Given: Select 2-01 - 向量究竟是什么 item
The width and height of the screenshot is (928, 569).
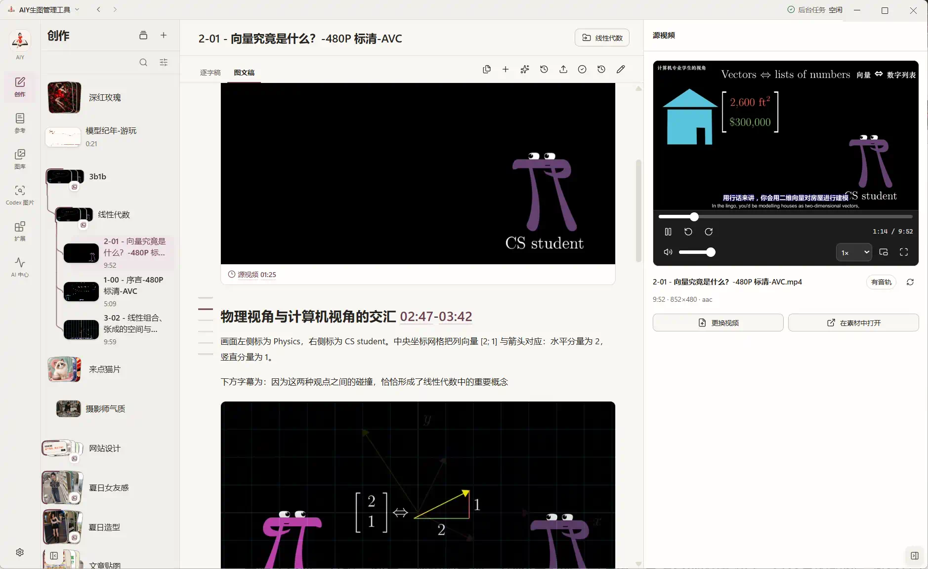Looking at the screenshot, I should 118,253.
